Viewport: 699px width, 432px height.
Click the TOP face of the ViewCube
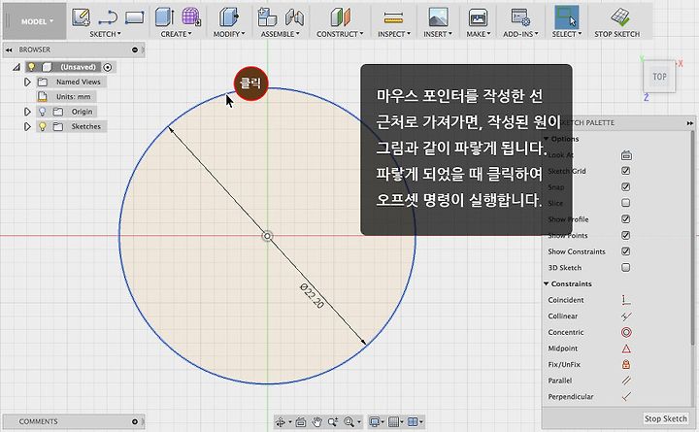click(x=660, y=77)
